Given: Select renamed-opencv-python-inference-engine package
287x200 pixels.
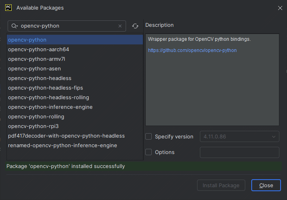Looking at the screenshot, I should pyautogui.click(x=75, y=146).
